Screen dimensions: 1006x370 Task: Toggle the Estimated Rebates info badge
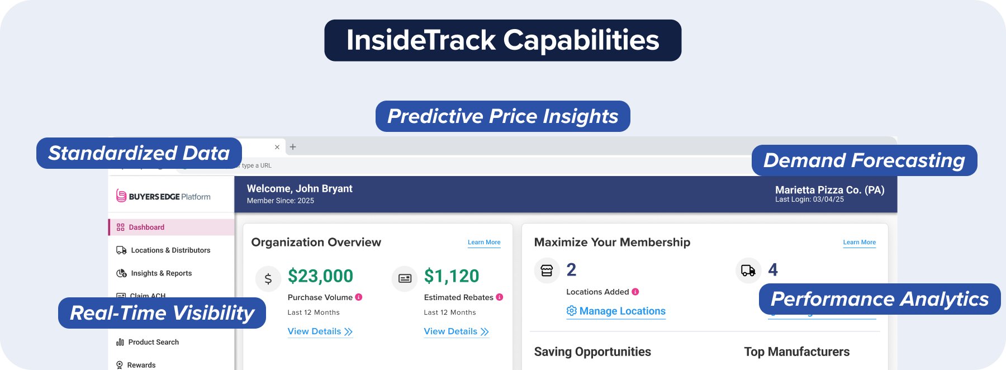pos(500,297)
